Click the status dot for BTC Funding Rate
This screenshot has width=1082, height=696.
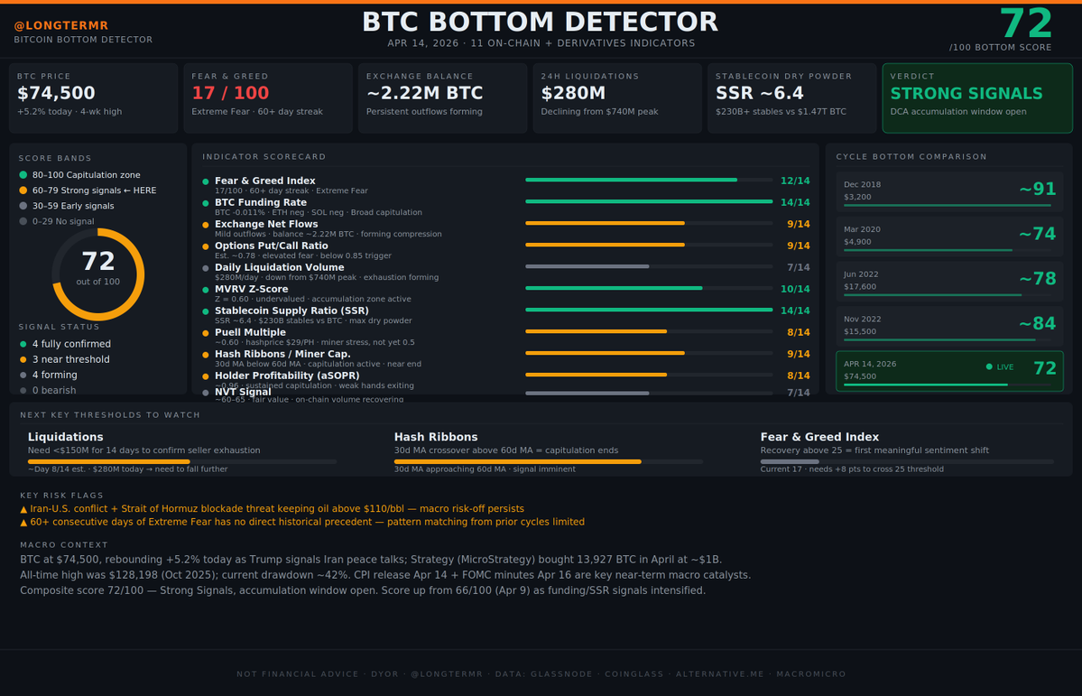click(206, 204)
